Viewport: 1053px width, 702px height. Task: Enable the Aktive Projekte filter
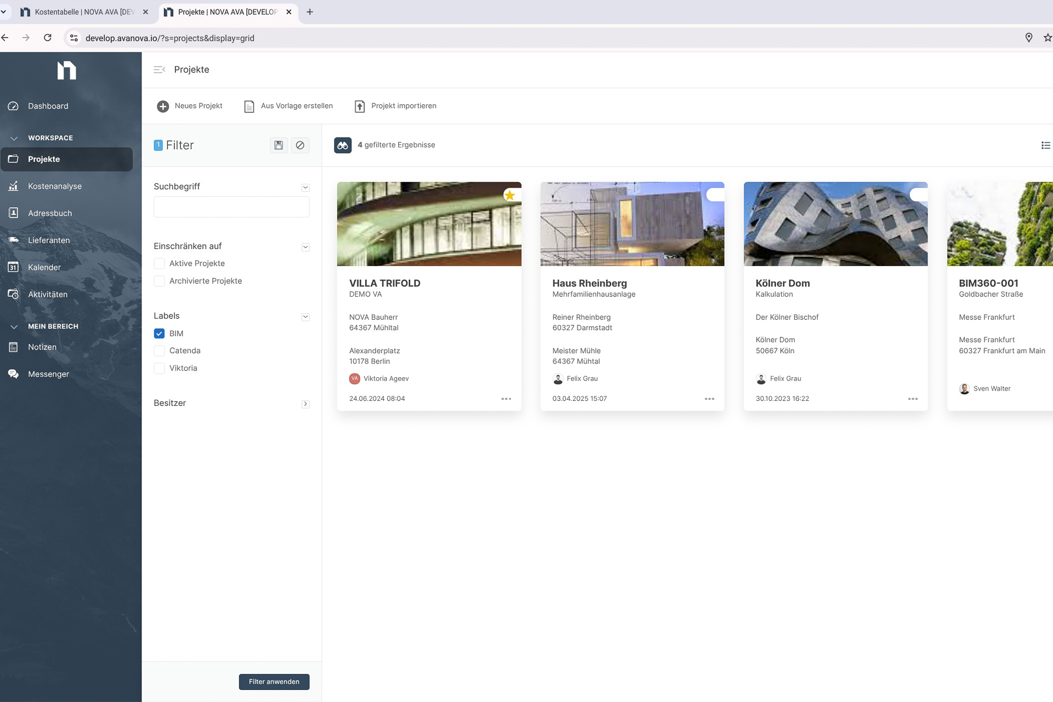pos(159,264)
